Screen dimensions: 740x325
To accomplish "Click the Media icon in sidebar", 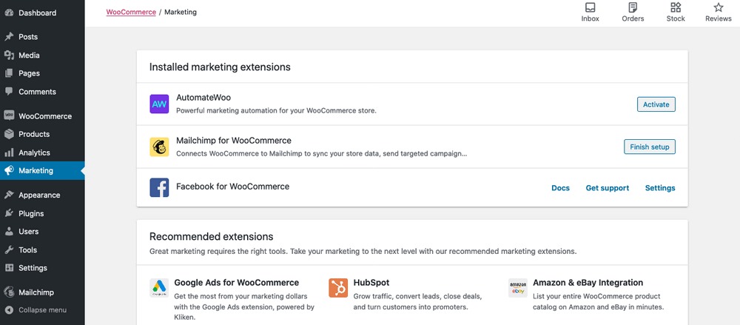I will click(x=9, y=56).
